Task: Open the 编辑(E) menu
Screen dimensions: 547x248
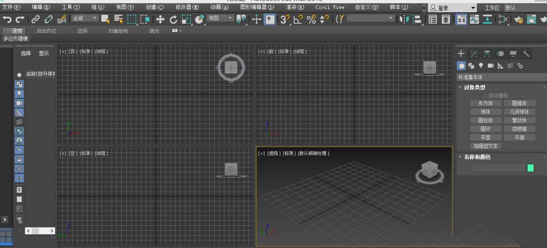Action: pyautogui.click(x=41, y=7)
